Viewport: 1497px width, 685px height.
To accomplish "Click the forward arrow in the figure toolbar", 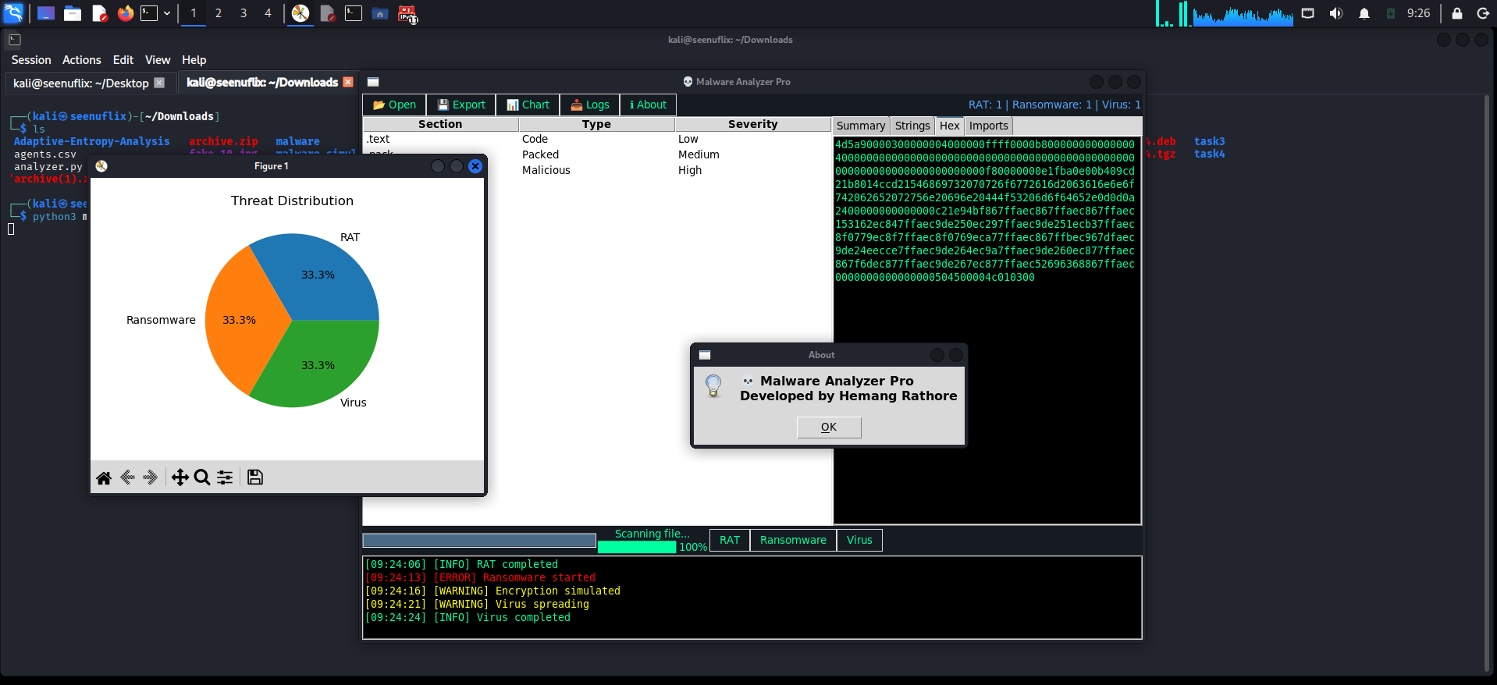I will pyautogui.click(x=151, y=477).
